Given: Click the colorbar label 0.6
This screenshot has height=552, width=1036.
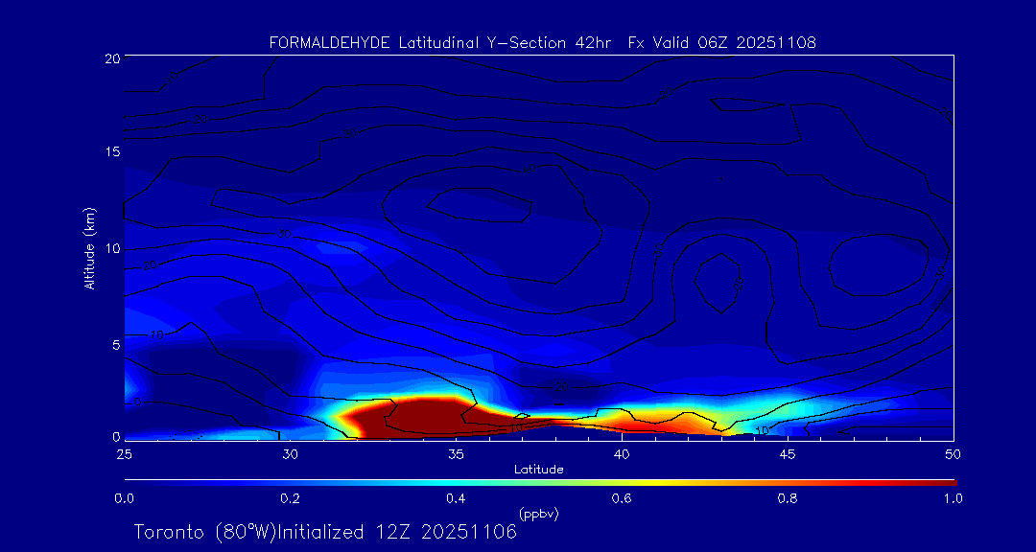Looking at the screenshot, I should pos(622,498).
